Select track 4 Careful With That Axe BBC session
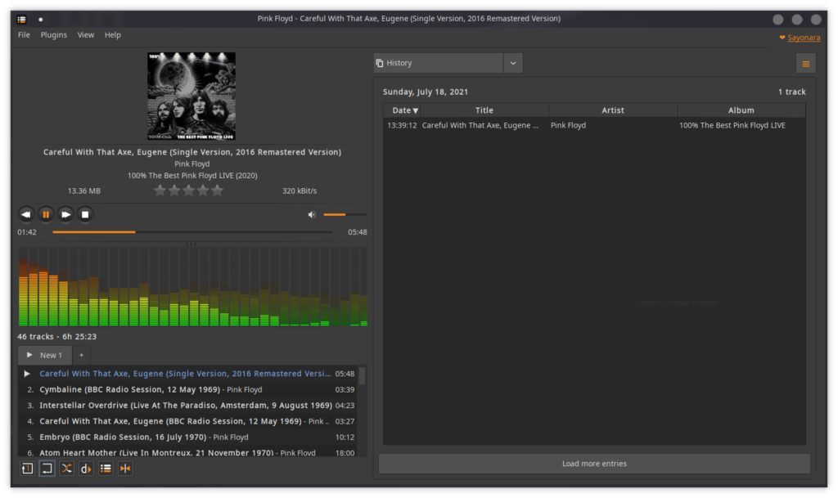 coord(187,421)
